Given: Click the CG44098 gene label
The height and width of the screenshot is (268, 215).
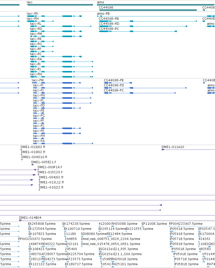Looking at the screenshot, I should pos(106,8).
